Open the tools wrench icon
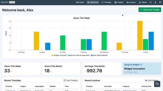This screenshot has width=163, height=91. 151,2
